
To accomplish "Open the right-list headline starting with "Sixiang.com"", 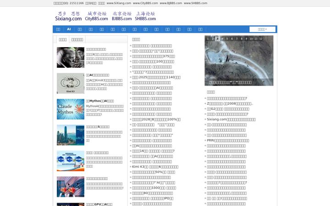I will (231, 119).
